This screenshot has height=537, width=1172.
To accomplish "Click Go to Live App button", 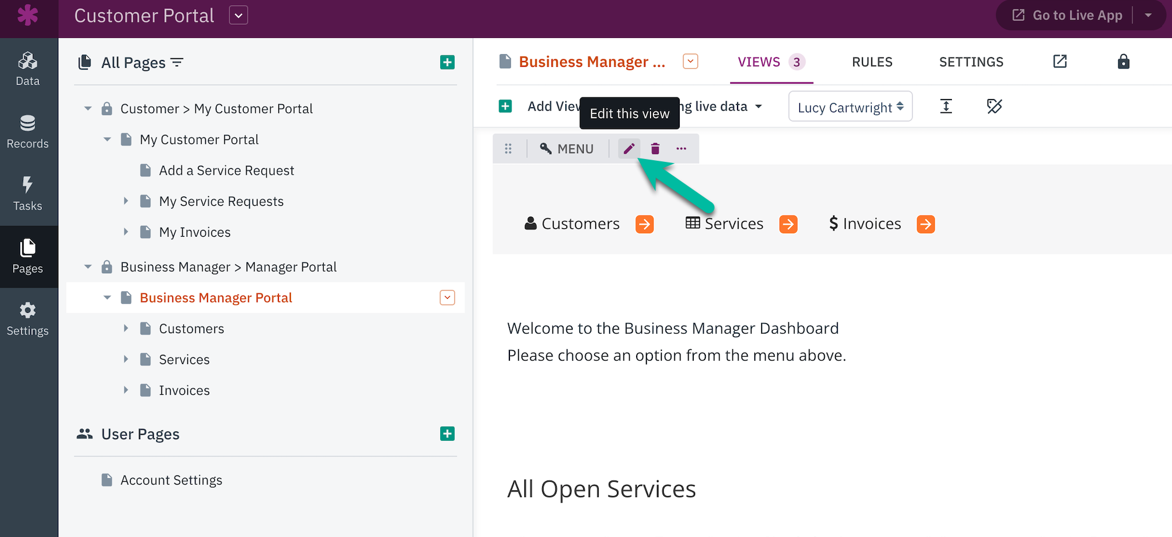I will [x=1068, y=16].
